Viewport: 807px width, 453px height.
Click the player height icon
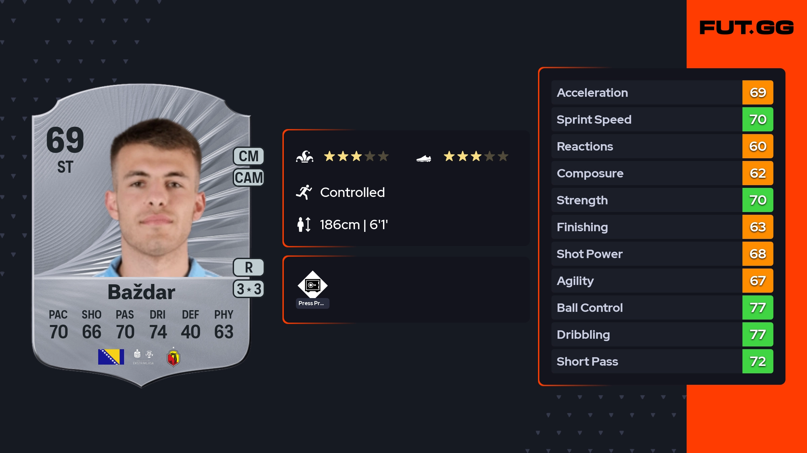click(x=304, y=224)
